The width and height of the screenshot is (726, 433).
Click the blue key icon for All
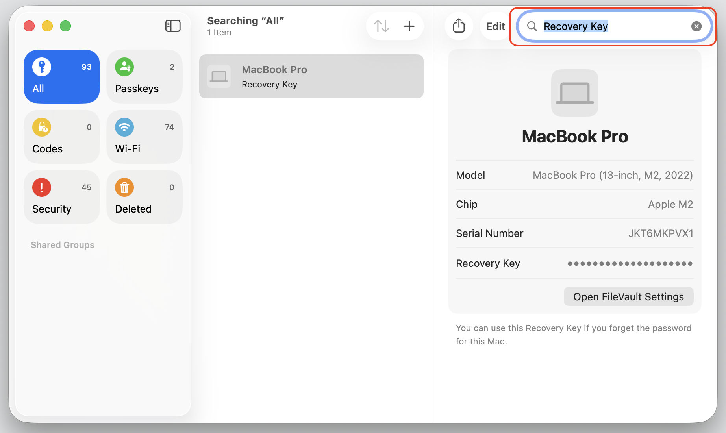coord(42,67)
